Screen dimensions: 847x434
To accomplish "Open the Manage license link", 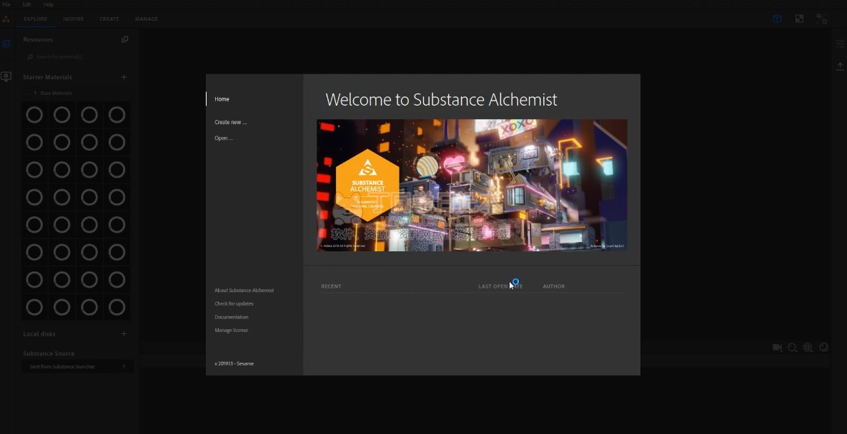I will click(x=231, y=330).
